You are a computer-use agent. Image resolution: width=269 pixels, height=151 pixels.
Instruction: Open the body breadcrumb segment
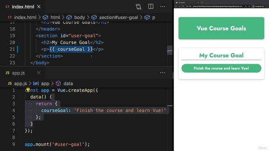pyautogui.click(x=79, y=17)
